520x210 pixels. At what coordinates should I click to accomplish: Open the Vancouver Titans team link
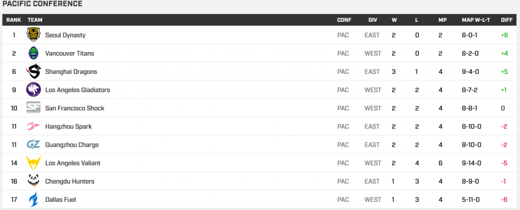(x=70, y=53)
